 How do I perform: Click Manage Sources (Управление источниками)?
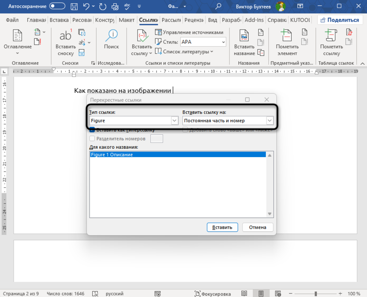[189, 33]
